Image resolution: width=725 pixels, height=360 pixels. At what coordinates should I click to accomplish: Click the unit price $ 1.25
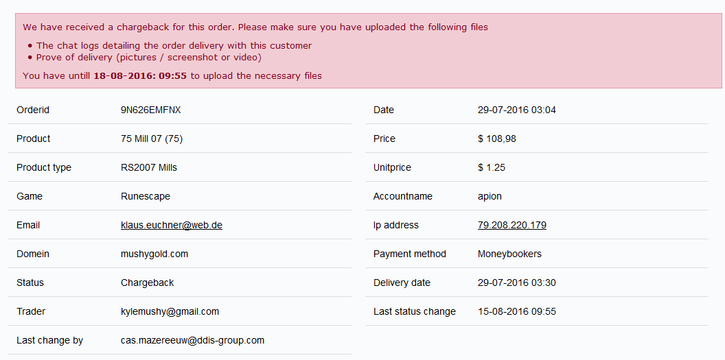(491, 167)
